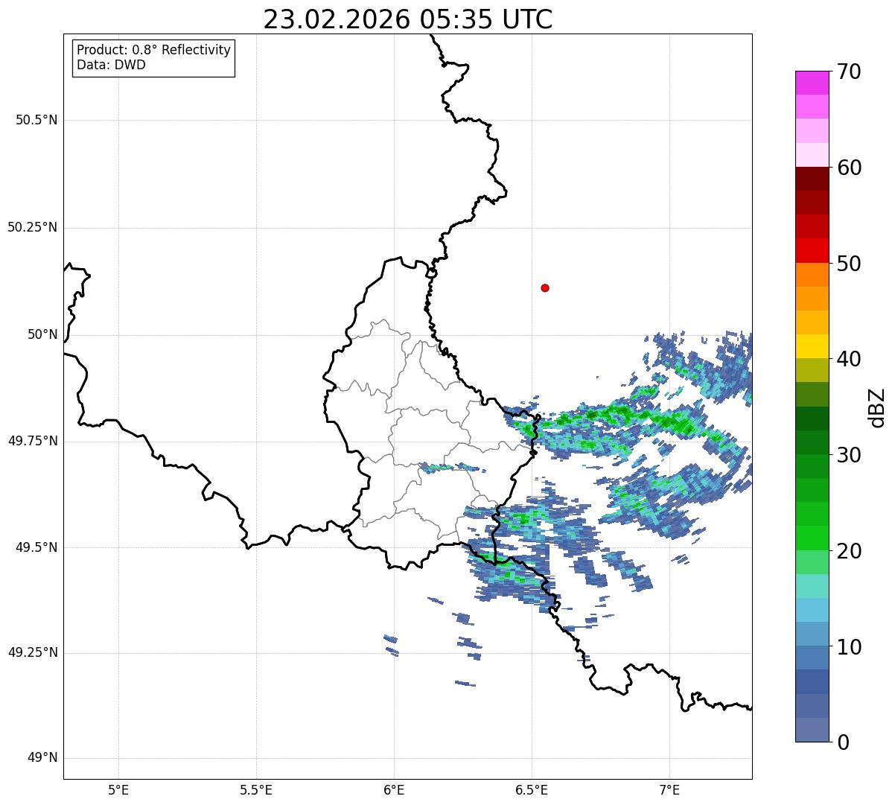Click the colorbar tick label 30
Viewport: 895px width, 805px height.
click(849, 455)
